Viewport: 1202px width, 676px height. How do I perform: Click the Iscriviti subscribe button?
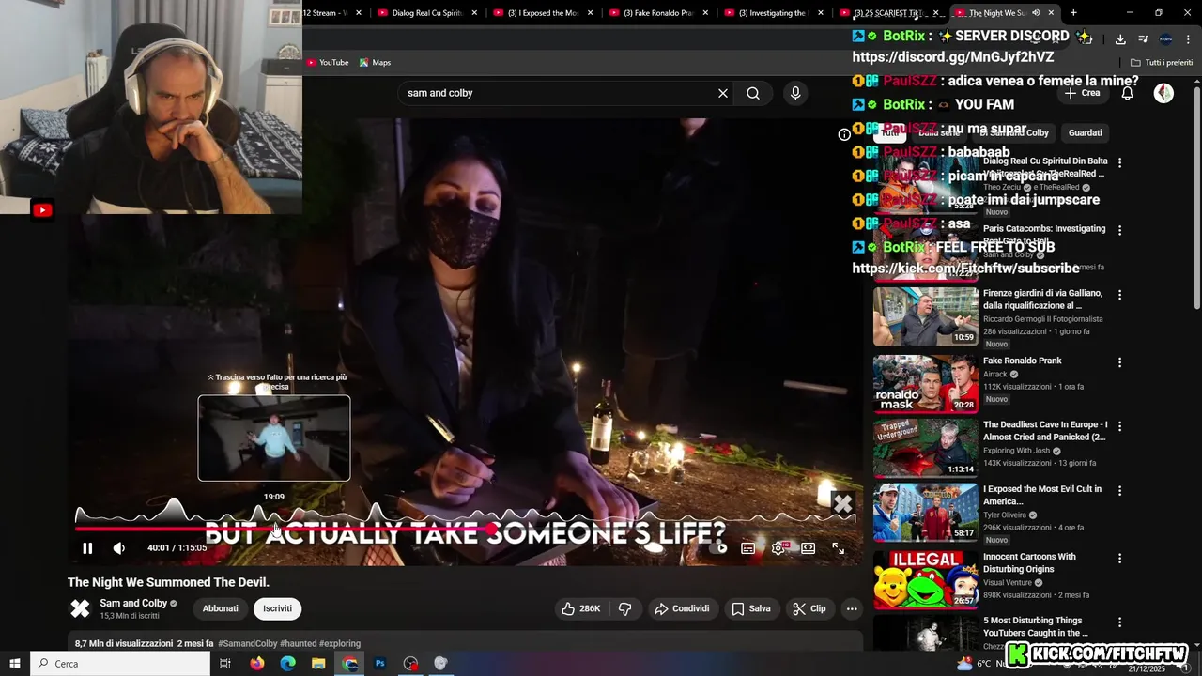[x=277, y=608]
